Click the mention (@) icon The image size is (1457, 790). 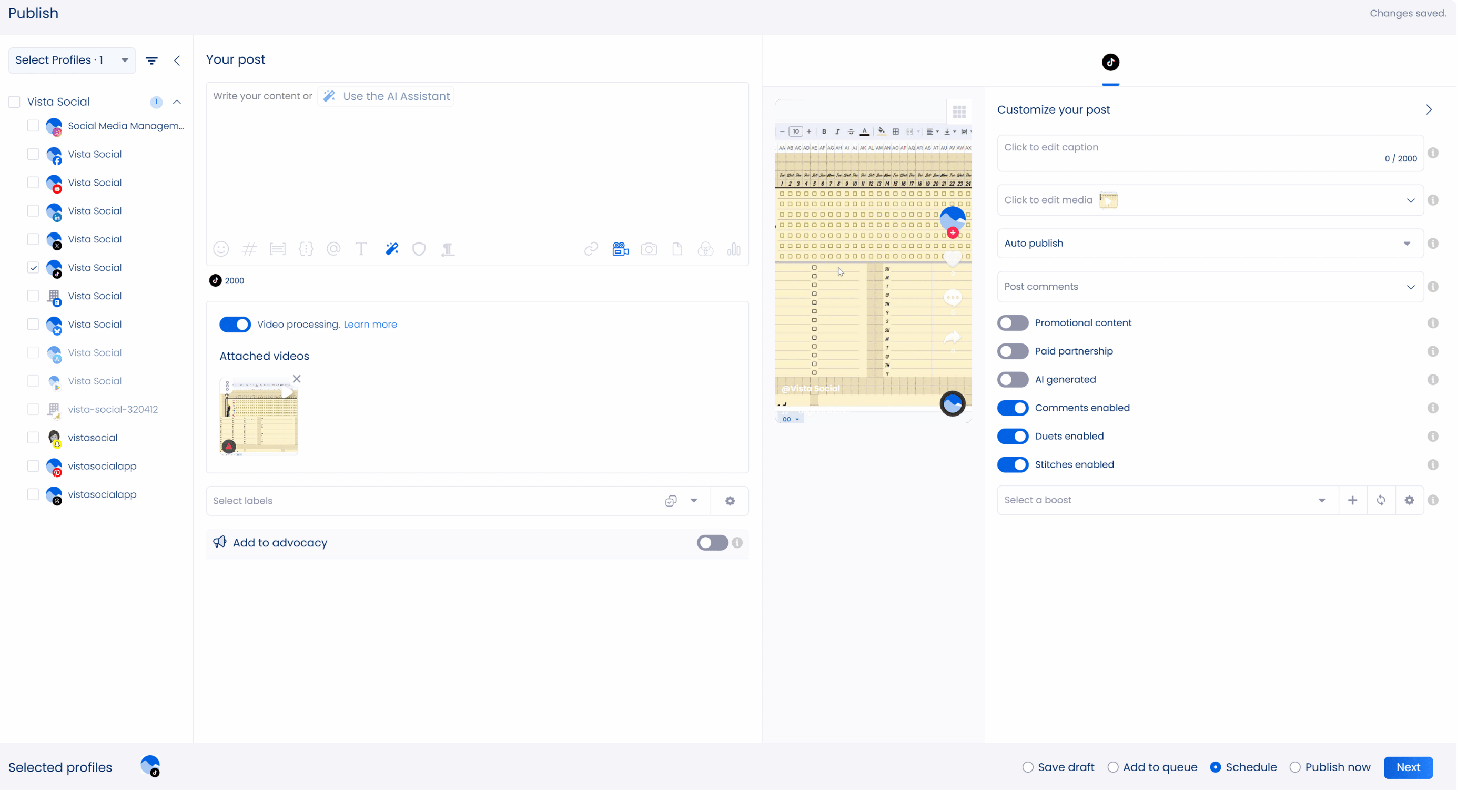(333, 249)
